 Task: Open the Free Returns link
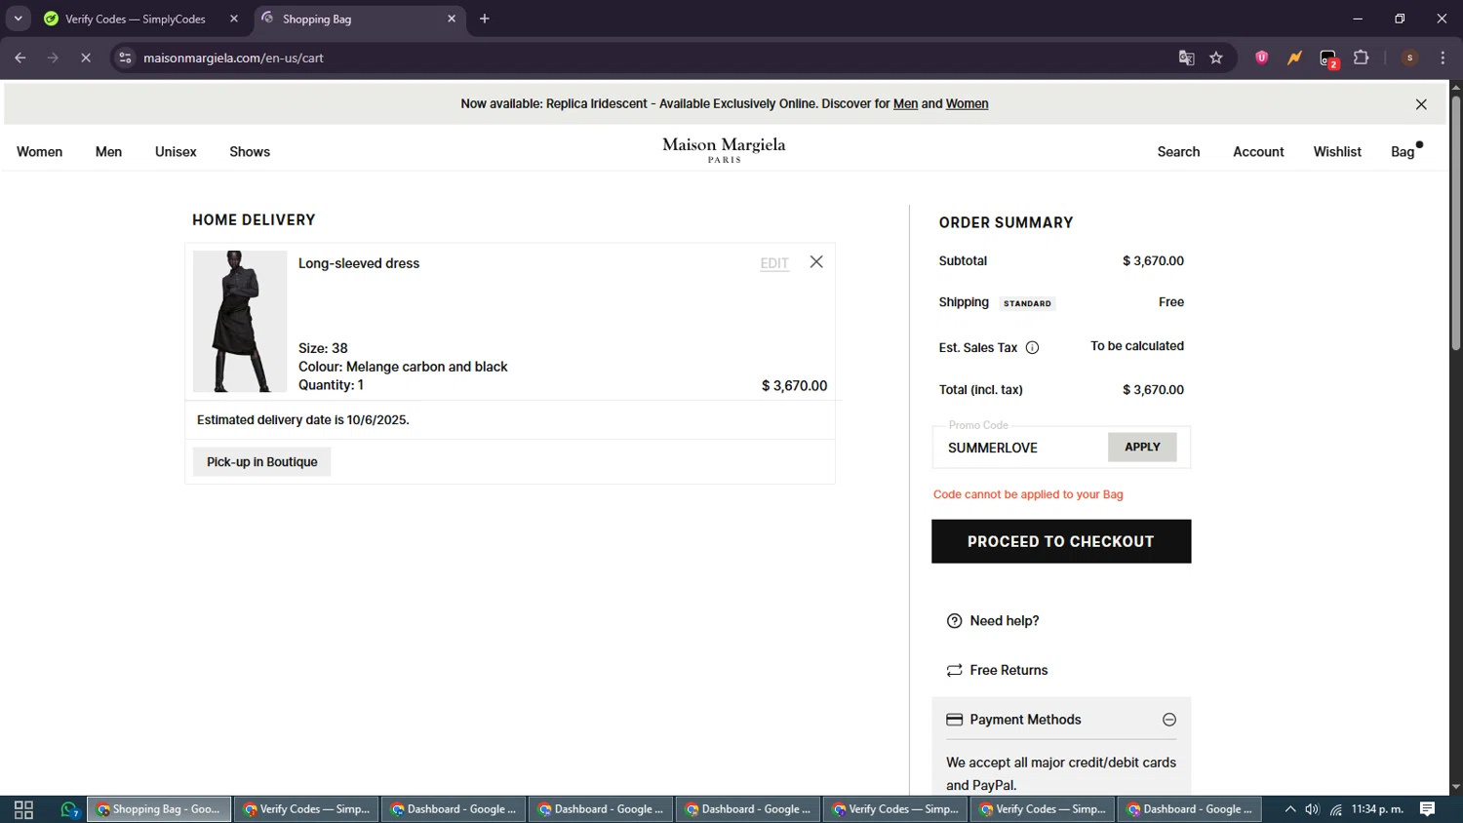point(1008,671)
